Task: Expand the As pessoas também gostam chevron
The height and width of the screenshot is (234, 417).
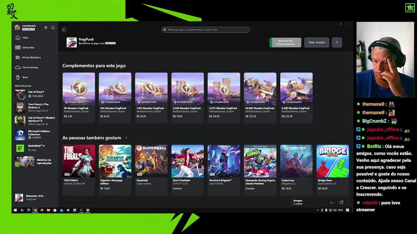Action: (x=126, y=138)
